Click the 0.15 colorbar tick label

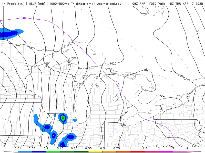60,148
